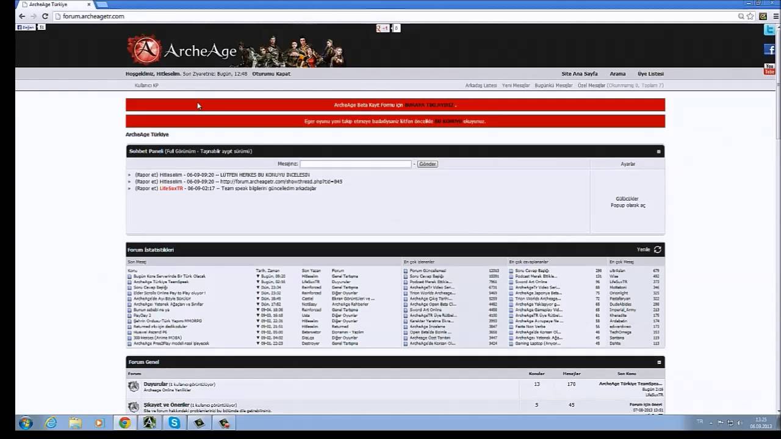Click the arrow next to 09-02, 04:02

[x=258, y=338]
